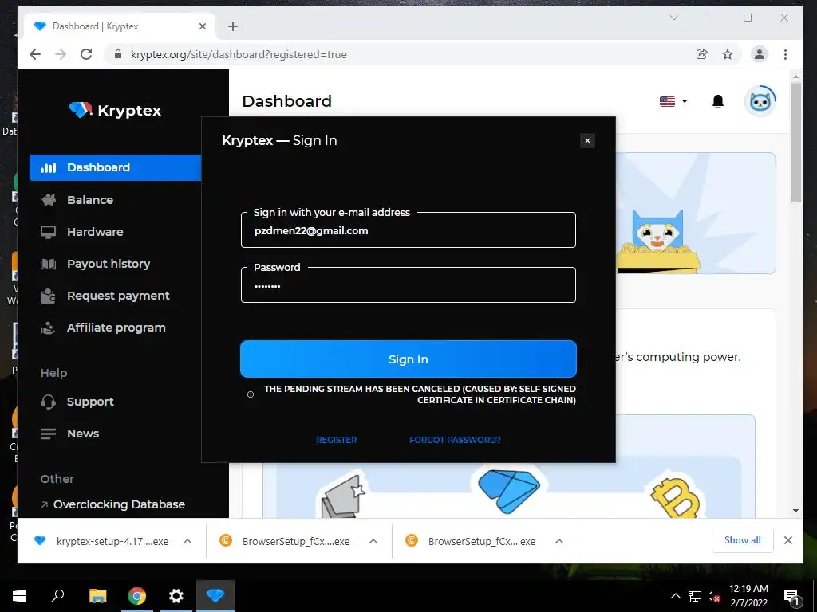Click the scrollbar down arrow
The width and height of the screenshot is (817, 612).
click(x=795, y=511)
